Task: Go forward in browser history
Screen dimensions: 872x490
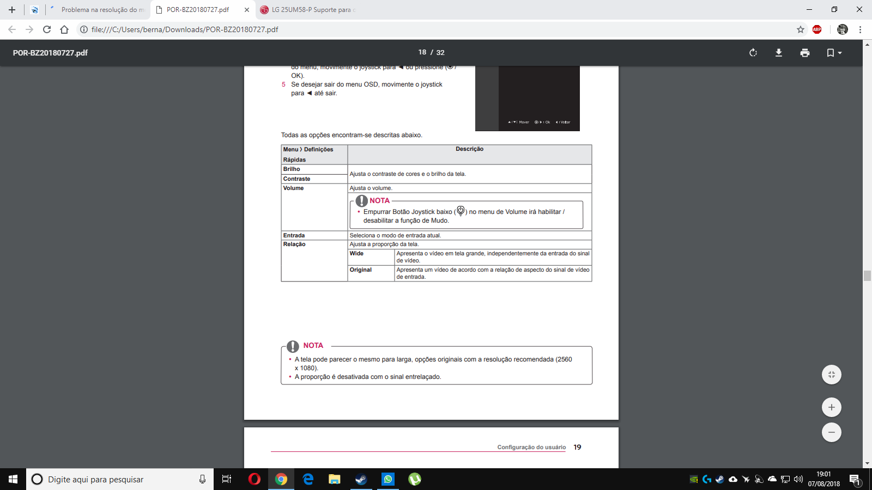Action: click(29, 29)
